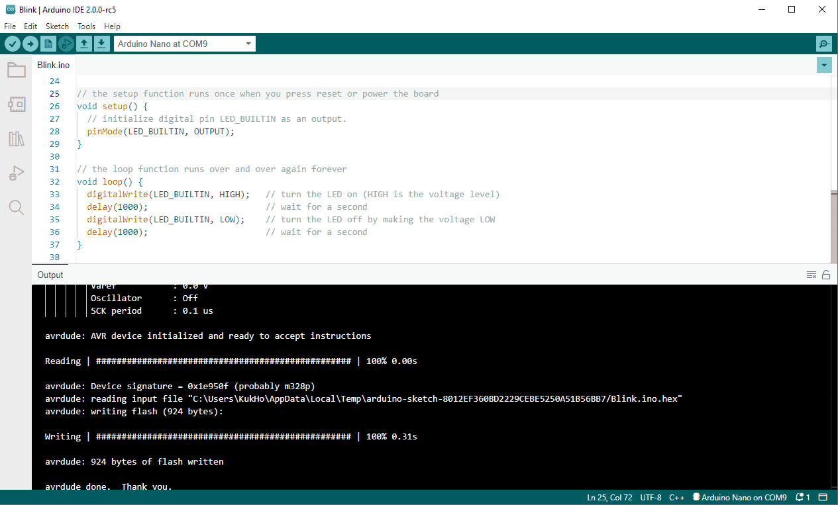Show notifications via the bell icon
Screen dimensions: 838x505
(803, 497)
